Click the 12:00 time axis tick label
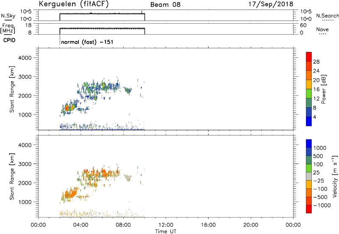This screenshot has height=234, width=339. coord(166,225)
